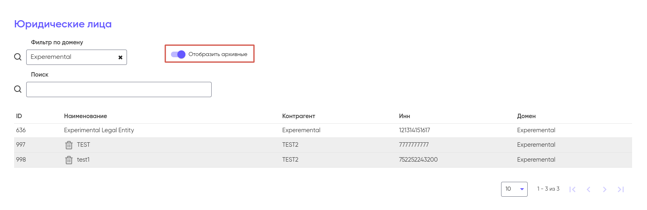Click the search magnifier beside domain filter
This screenshot has height=210, width=647.
18,57
